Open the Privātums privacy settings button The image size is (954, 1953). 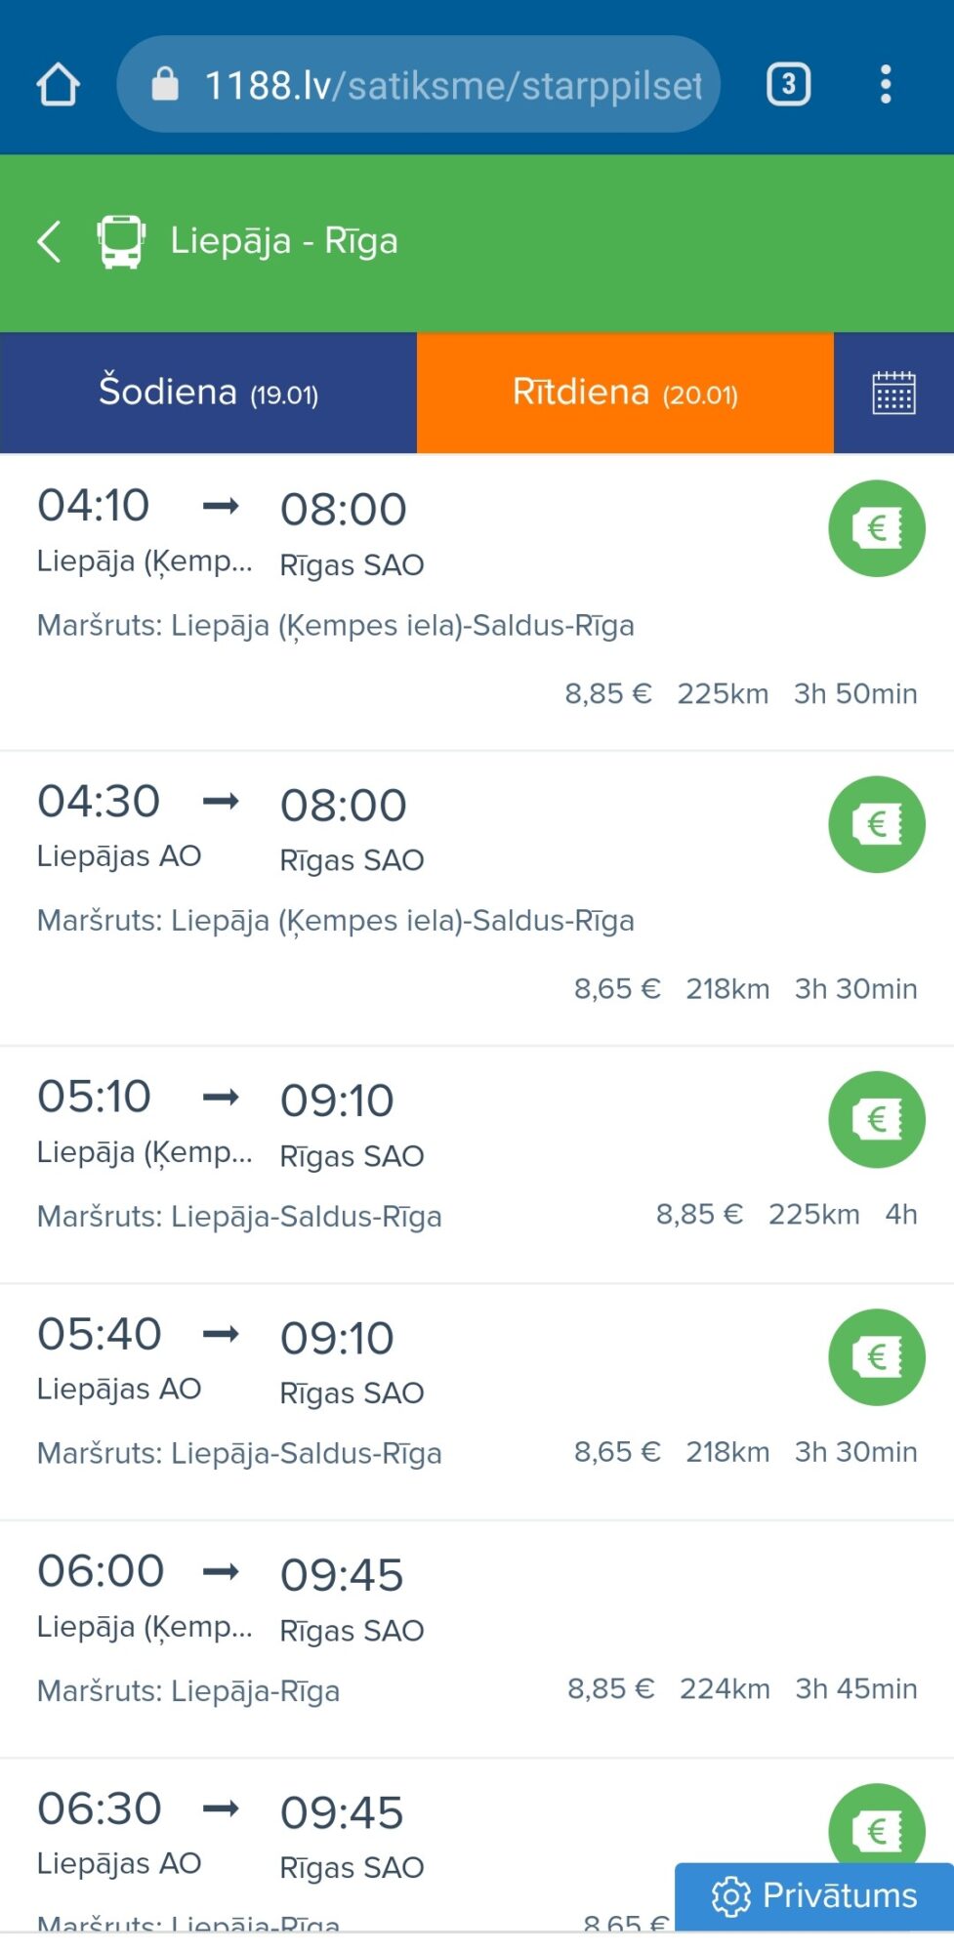[814, 1895]
